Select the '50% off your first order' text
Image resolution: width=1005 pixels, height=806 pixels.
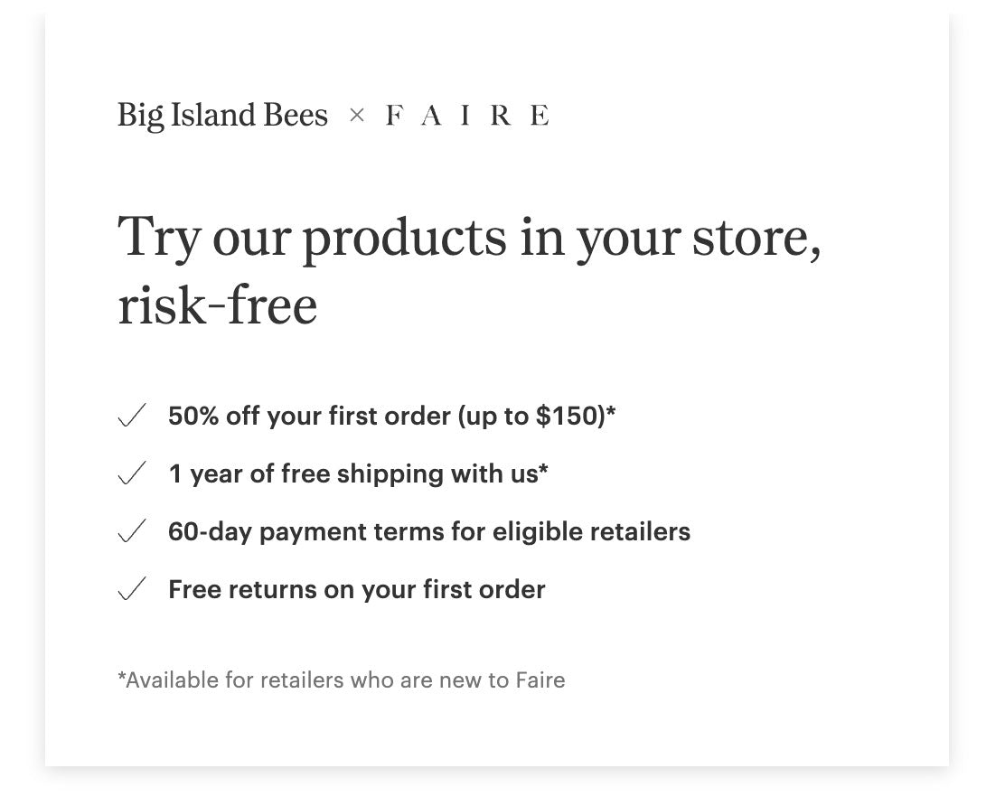310,416
